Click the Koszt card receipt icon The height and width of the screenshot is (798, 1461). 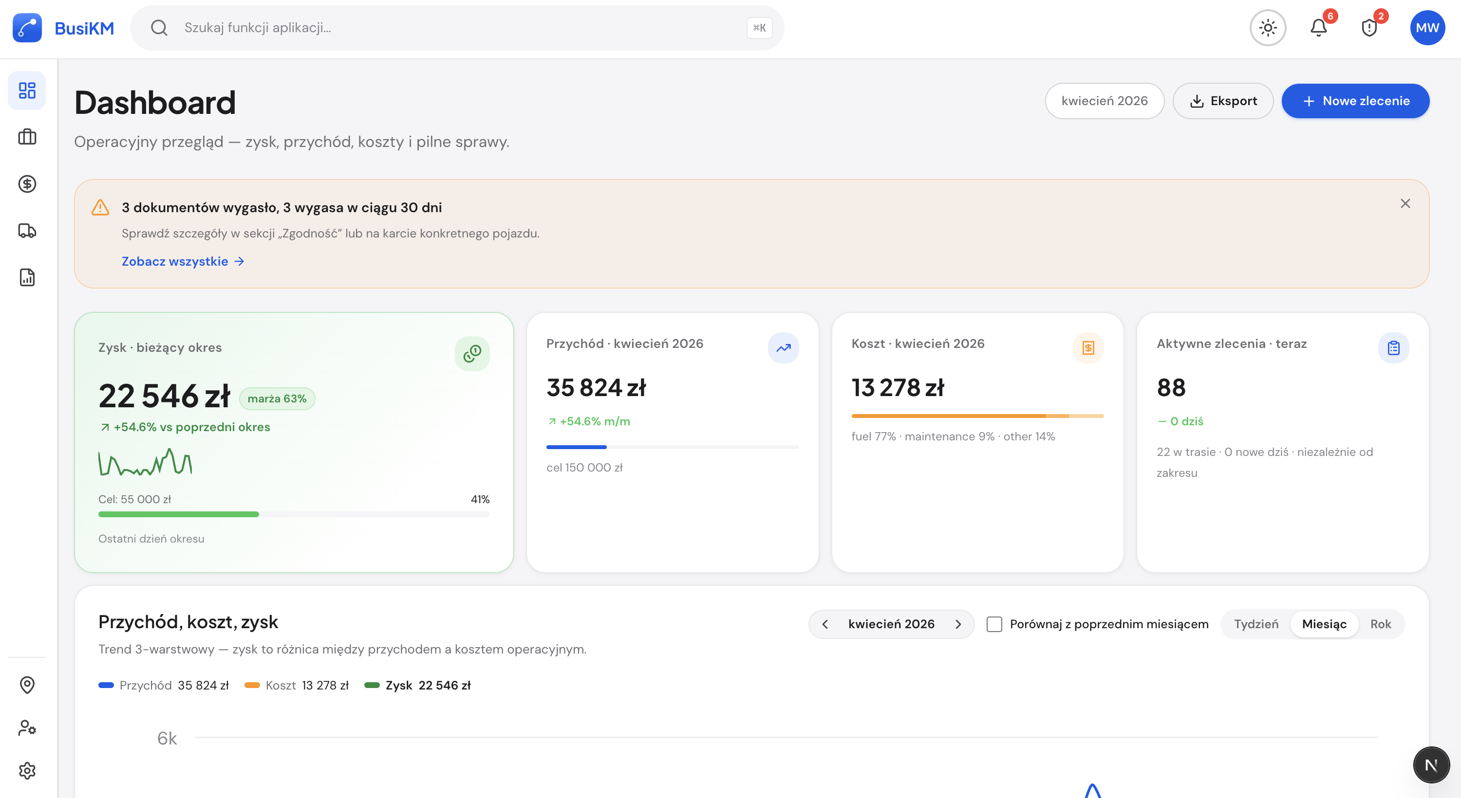coord(1088,348)
